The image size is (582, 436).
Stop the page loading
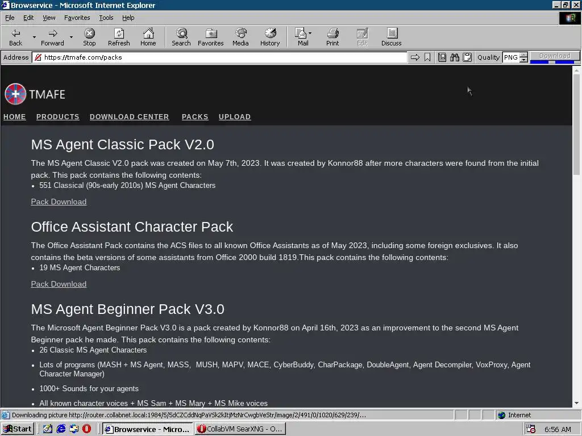(x=89, y=37)
